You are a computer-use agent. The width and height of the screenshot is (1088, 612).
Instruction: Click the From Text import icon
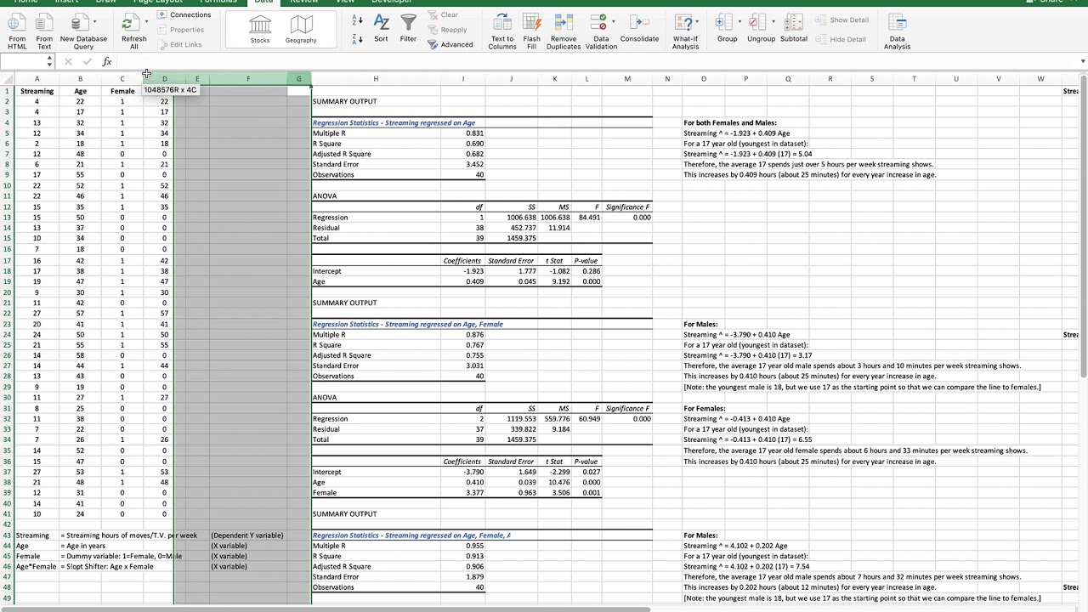[x=44, y=31]
